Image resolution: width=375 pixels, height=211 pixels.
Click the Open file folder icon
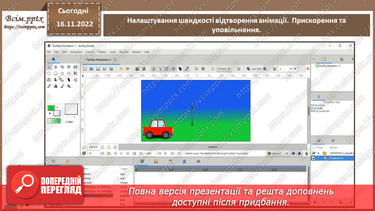(91, 69)
